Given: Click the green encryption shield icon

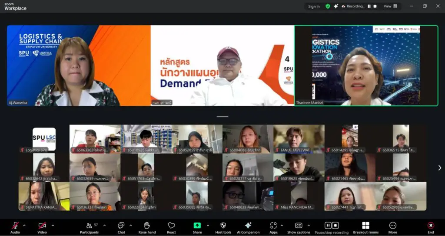Looking at the screenshot, I should point(328,6).
